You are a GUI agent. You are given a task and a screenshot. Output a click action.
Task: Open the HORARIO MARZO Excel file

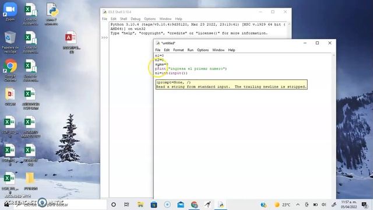point(30,127)
